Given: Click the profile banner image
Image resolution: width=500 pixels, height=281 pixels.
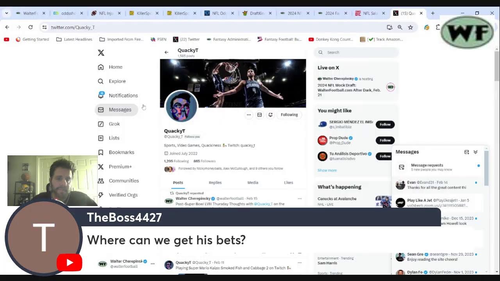Looking at the screenshot, I should pyautogui.click(x=233, y=83).
